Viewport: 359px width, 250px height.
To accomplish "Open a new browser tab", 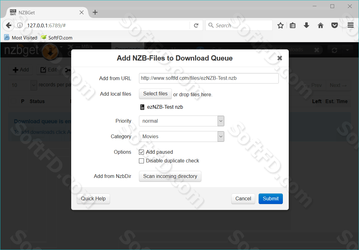I will [x=95, y=12].
